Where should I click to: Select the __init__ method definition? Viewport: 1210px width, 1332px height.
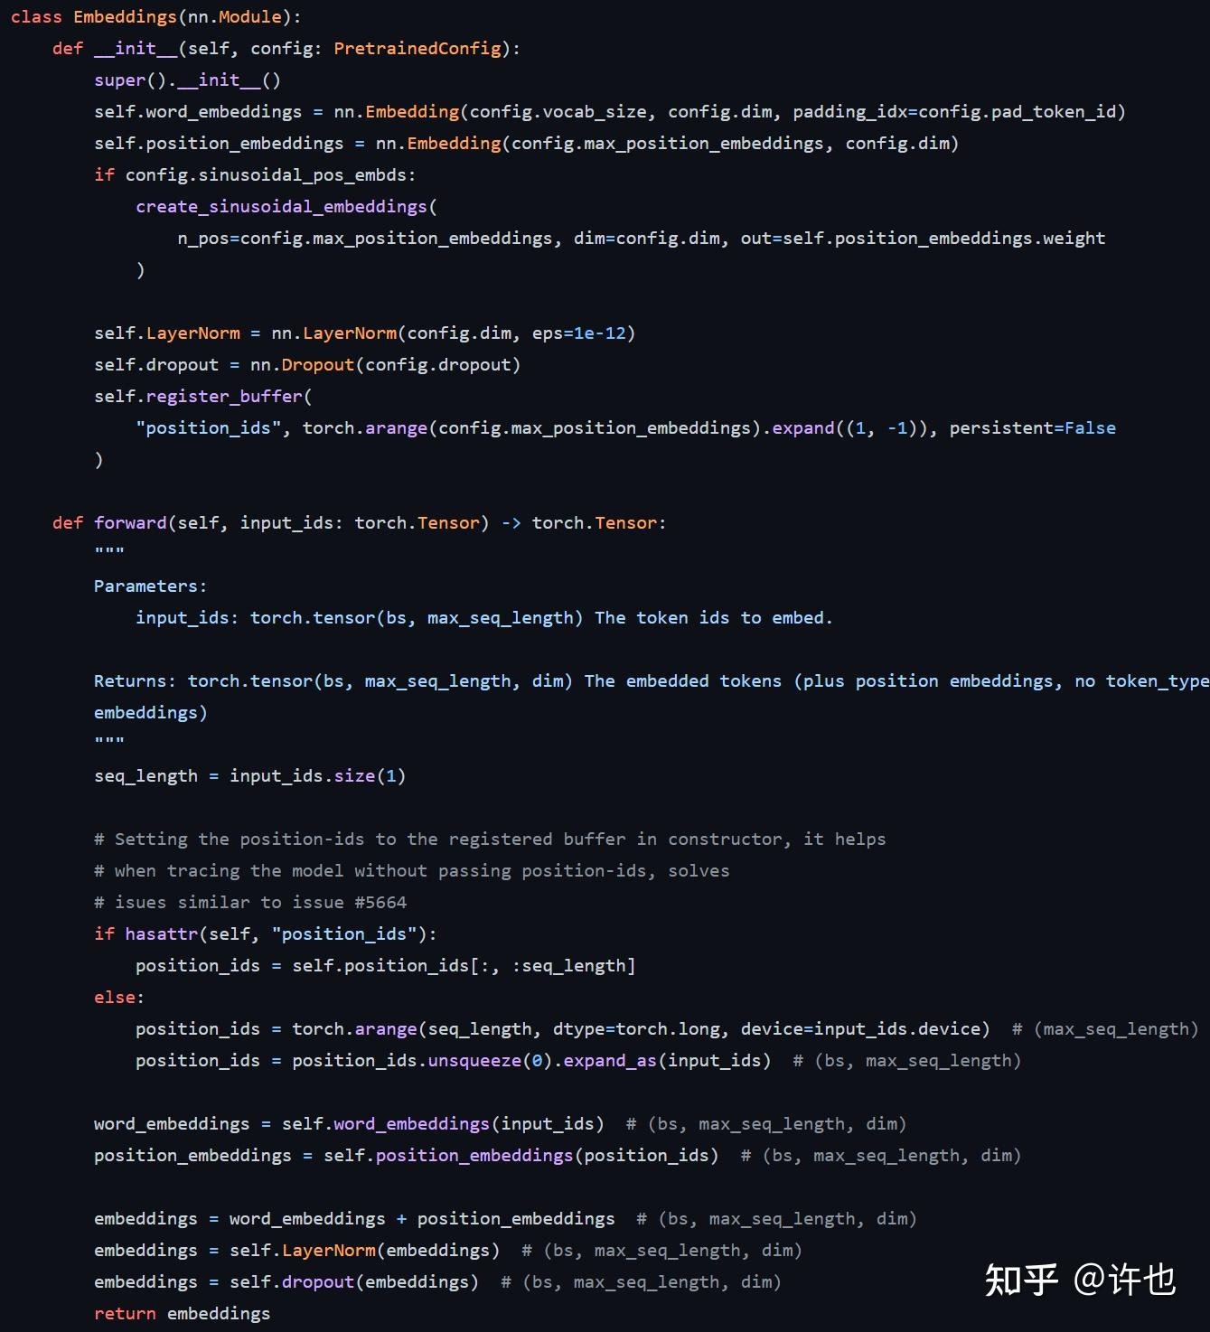point(136,48)
